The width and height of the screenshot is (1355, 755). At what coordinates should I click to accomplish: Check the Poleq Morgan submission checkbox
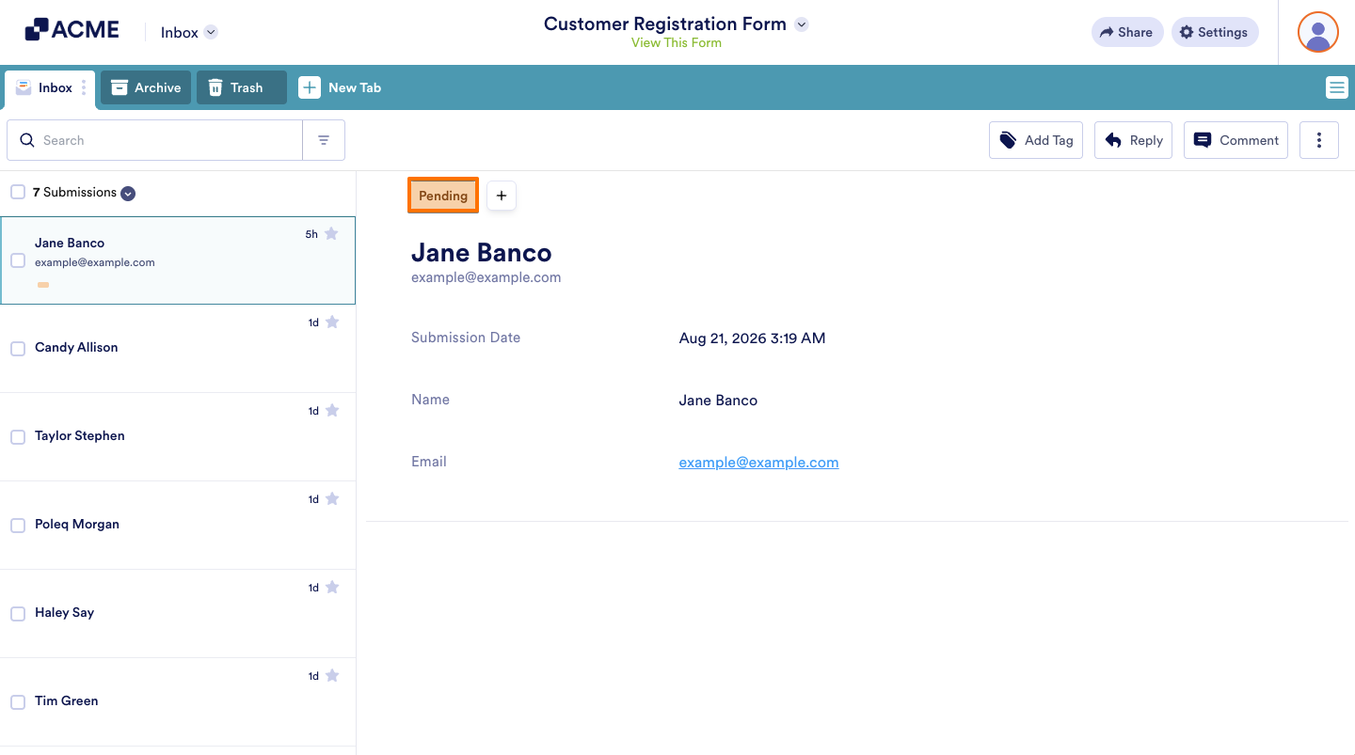[18, 526]
